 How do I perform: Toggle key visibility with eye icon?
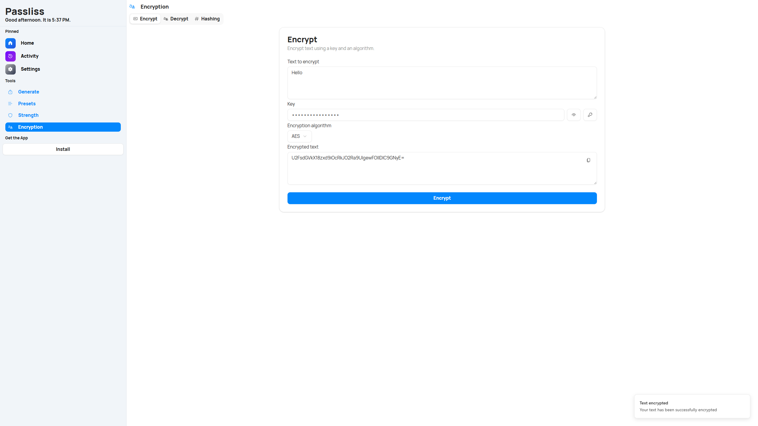(x=573, y=115)
